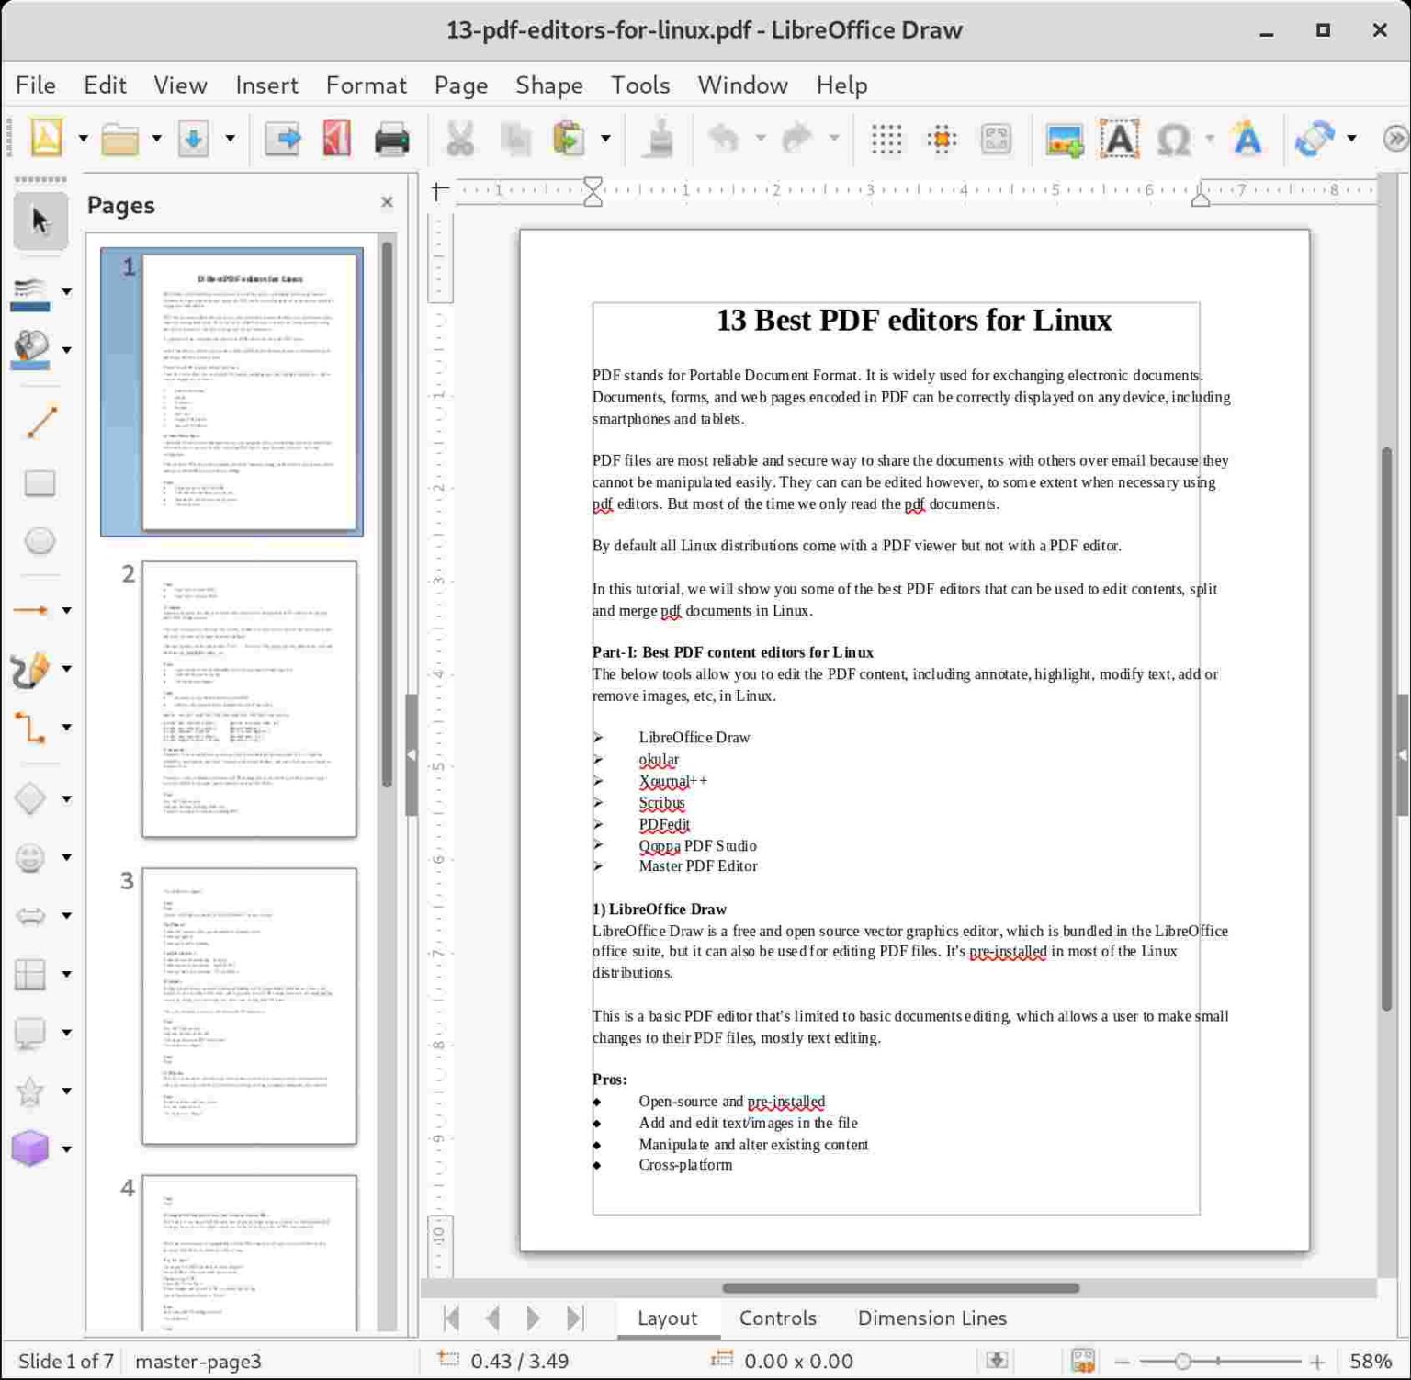Viewport: 1411px width, 1380px height.
Task: Activate the Insert Text Box tool
Action: [x=1120, y=139]
